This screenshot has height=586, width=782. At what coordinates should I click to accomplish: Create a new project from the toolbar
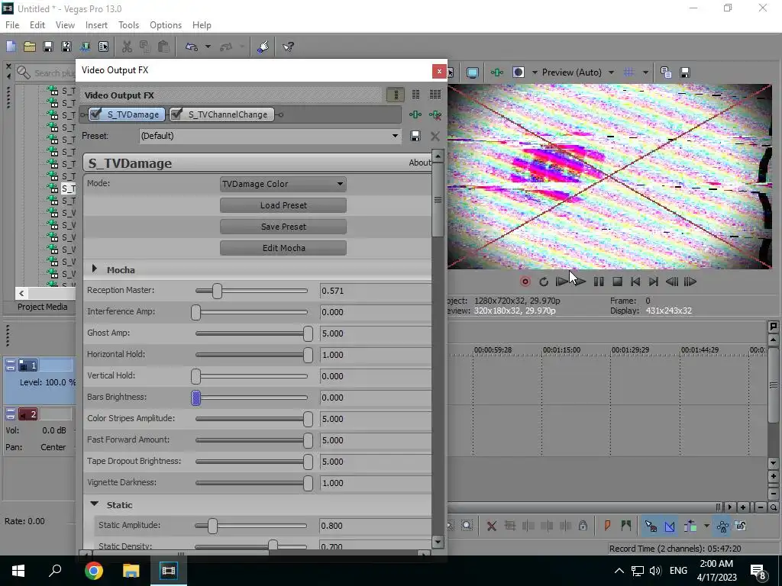(11, 47)
